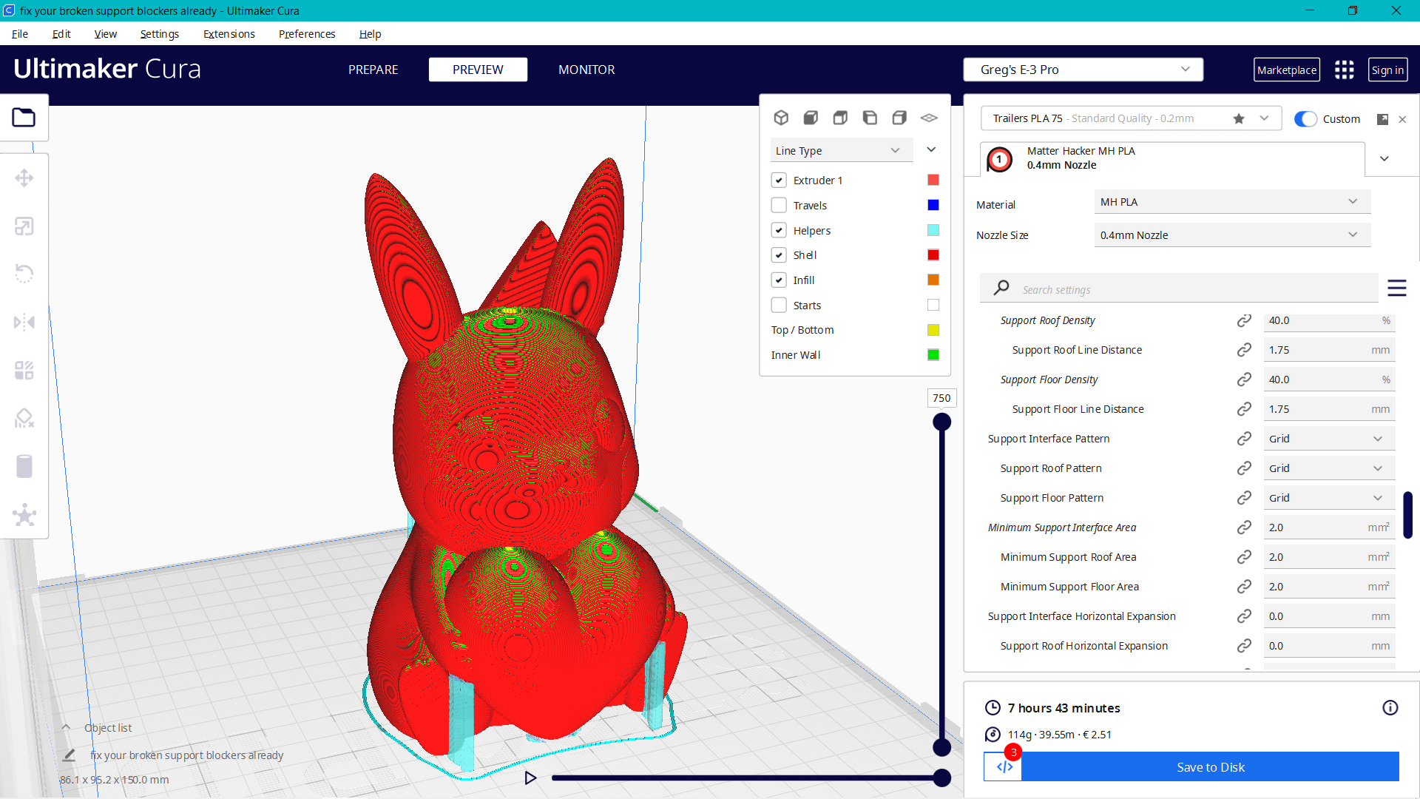This screenshot has height=799, width=1420.
Task: Open the file/folder panel icon
Action: point(24,117)
